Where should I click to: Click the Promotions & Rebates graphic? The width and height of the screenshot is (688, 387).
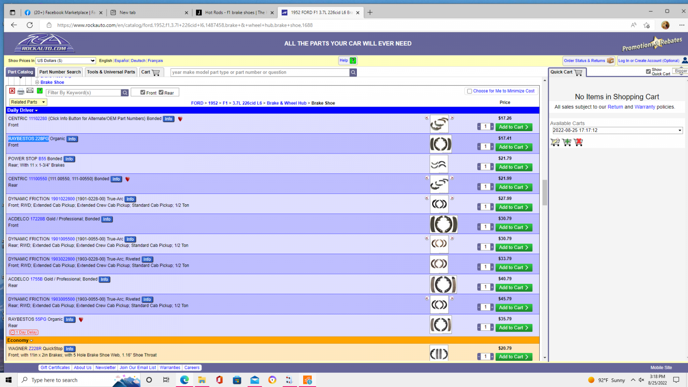(652, 43)
